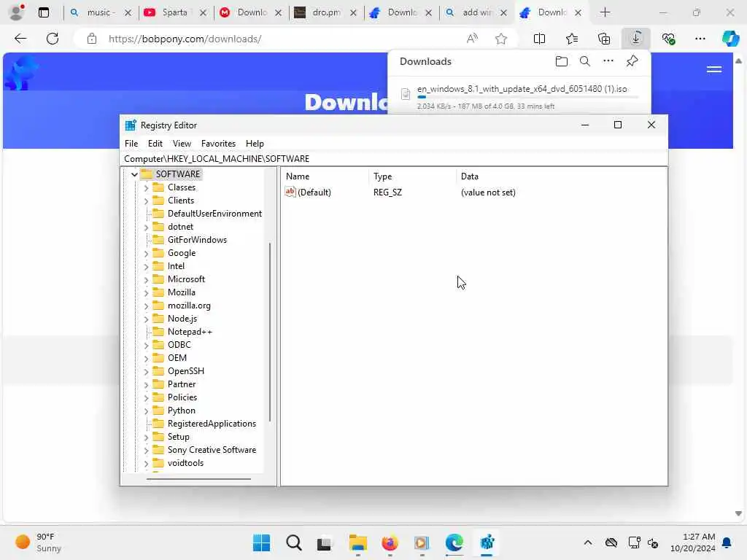The width and height of the screenshot is (747, 560).
Task: Select the mozilla.org key
Action: (189, 306)
